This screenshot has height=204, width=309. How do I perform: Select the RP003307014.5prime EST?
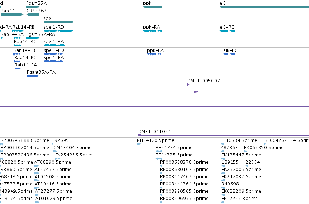coord(1,151)
